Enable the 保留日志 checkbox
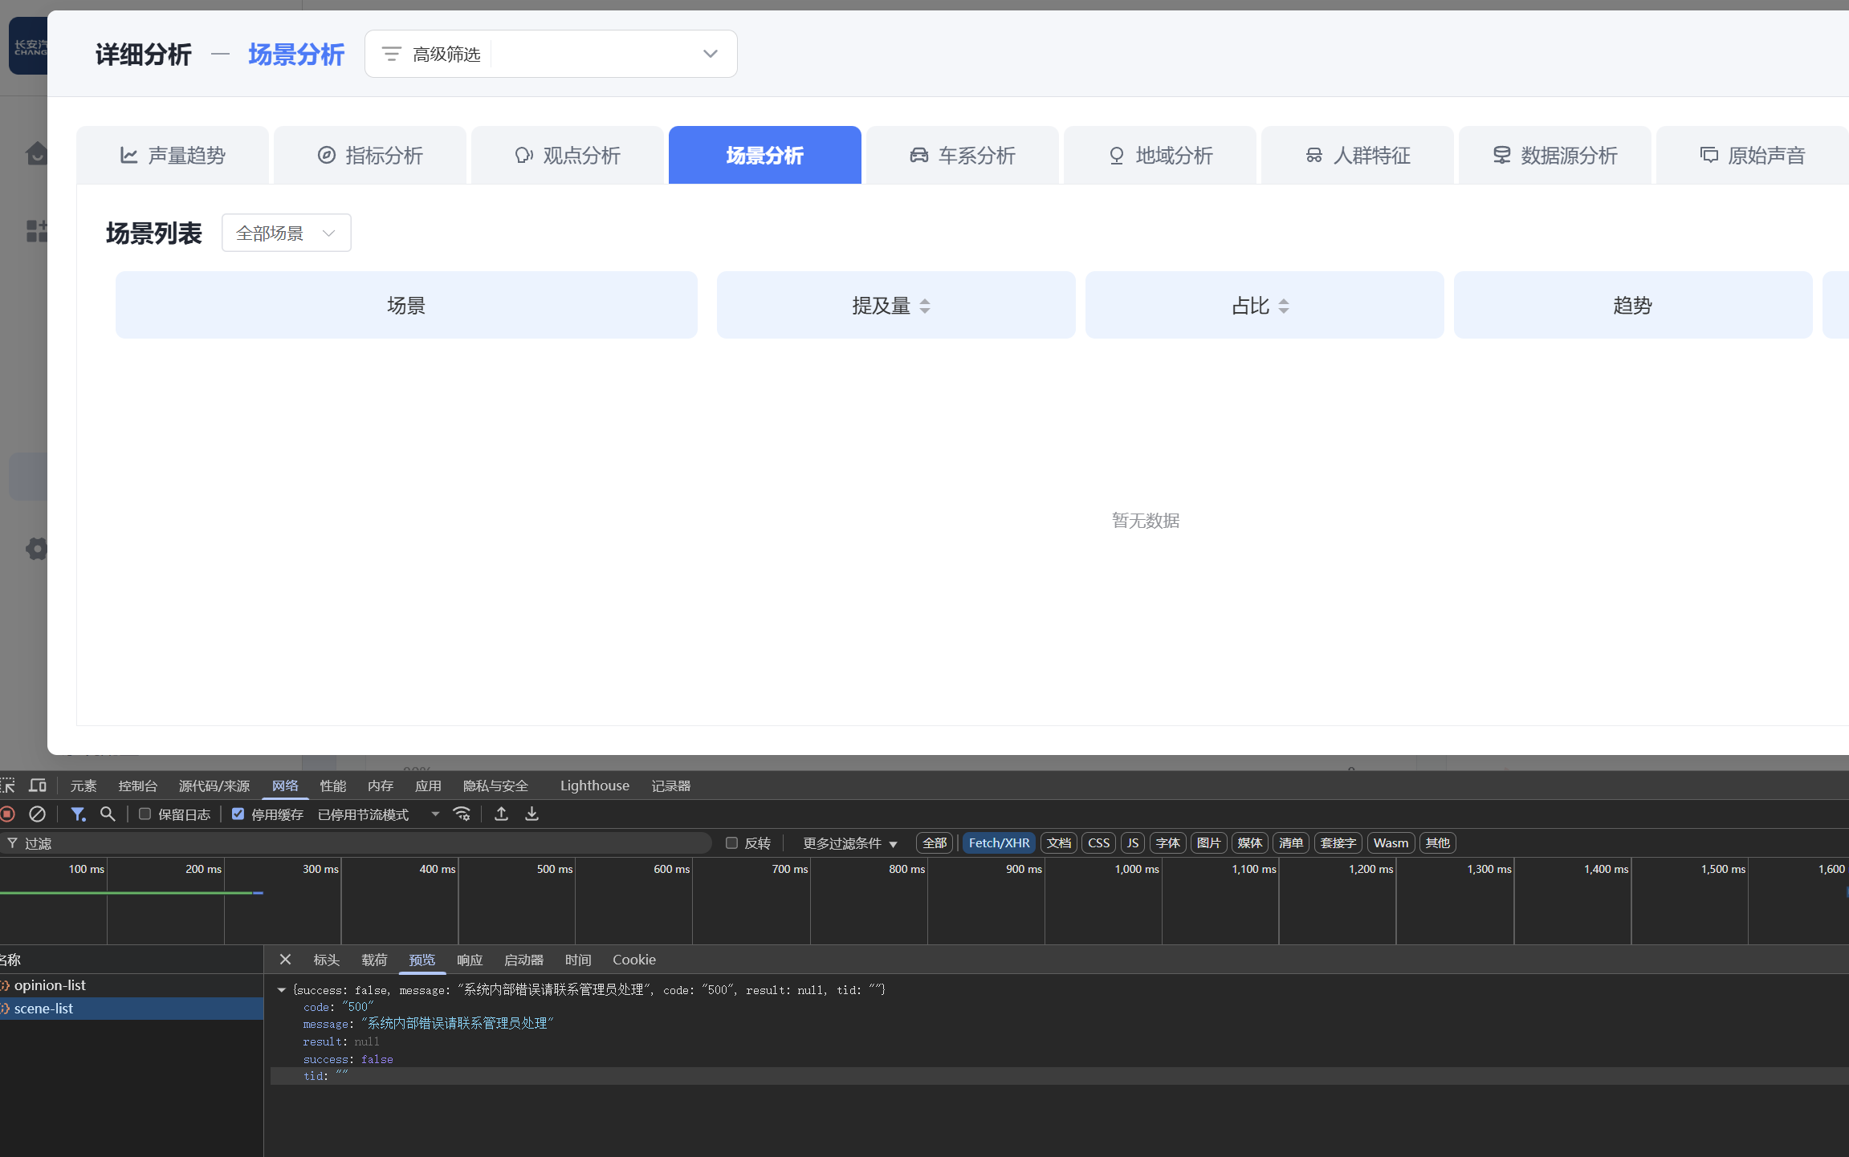Image resolution: width=1849 pixels, height=1157 pixels. [145, 814]
